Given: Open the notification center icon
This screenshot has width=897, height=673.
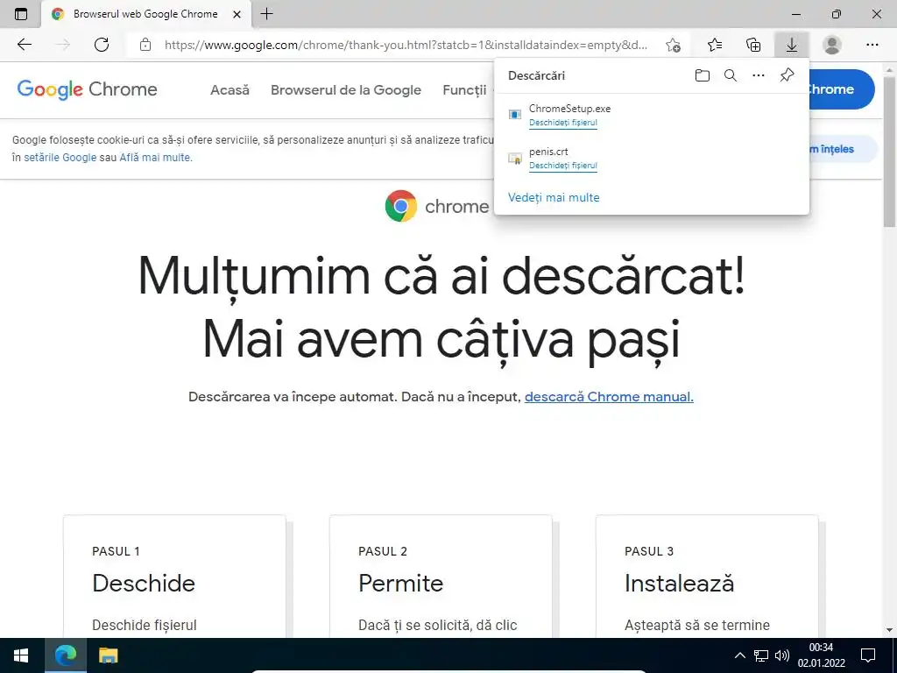Looking at the screenshot, I should pos(868,655).
